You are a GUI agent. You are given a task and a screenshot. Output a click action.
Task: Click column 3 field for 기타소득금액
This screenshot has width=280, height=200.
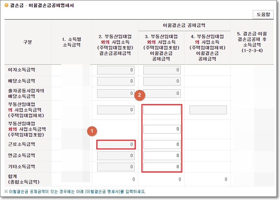tap(162, 167)
